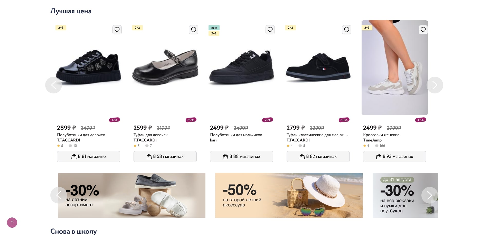The height and width of the screenshot is (238, 491).
Task: Add T.TACCARDI girls' half-boots to favorites
Action: 117,30
